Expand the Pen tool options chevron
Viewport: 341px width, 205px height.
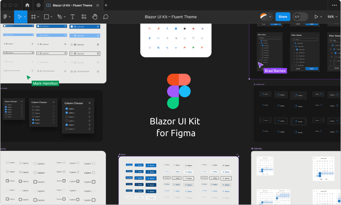click(65, 17)
